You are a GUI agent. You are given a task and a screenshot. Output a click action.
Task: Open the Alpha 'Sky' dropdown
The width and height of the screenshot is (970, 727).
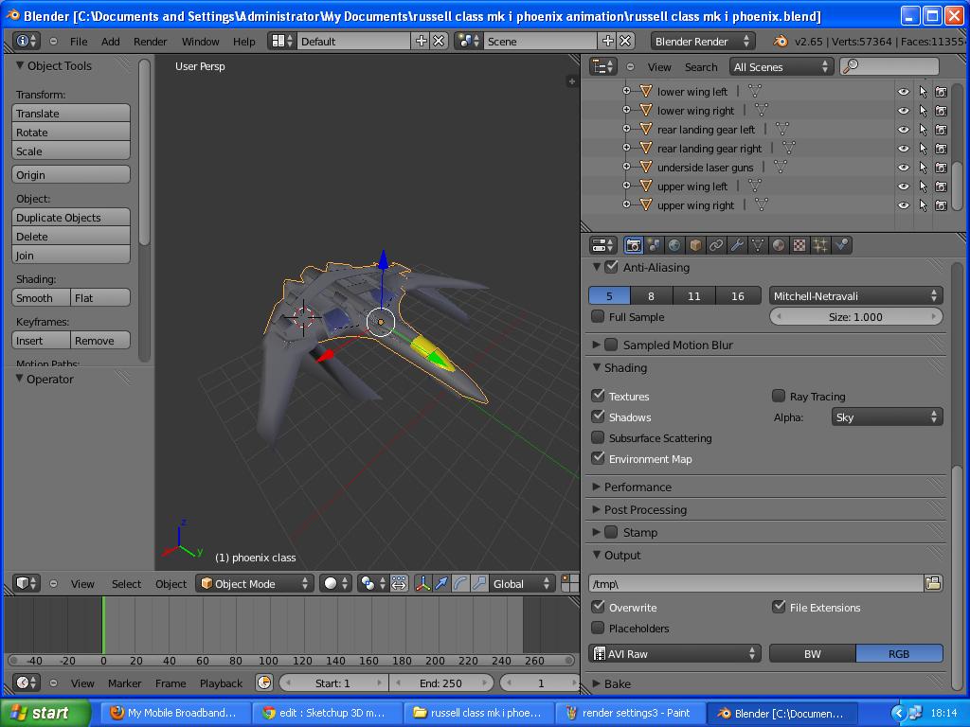pos(885,416)
